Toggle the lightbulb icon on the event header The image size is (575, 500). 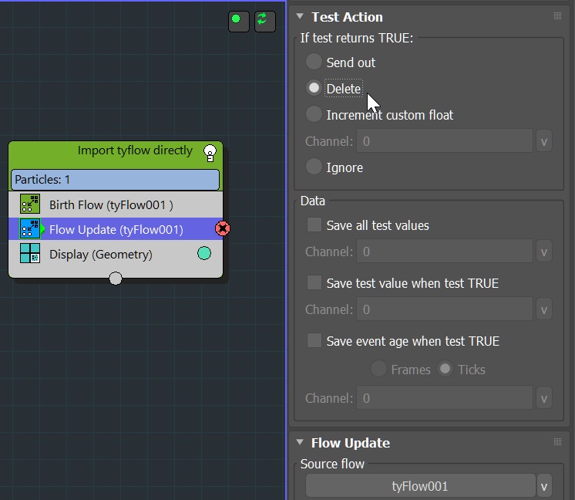[x=210, y=153]
